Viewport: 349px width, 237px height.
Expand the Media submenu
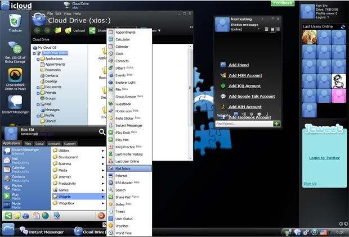pyautogui.click(x=78, y=170)
